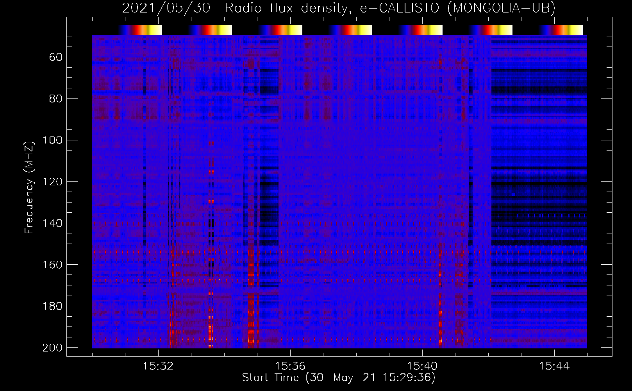Click the 15:36 time tick label
The height and width of the screenshot is (391, 632).
pyautogui.click(x=290, y=366)
